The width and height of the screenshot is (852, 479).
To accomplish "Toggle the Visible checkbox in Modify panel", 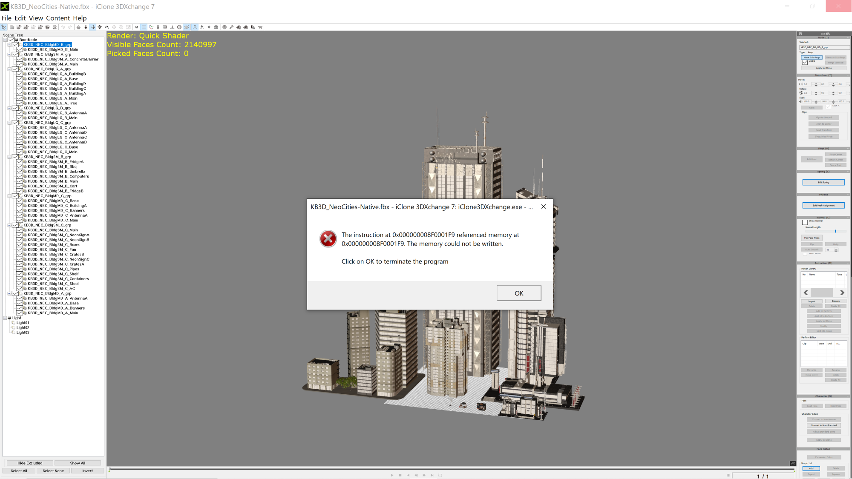I will (x=805, y=62).
